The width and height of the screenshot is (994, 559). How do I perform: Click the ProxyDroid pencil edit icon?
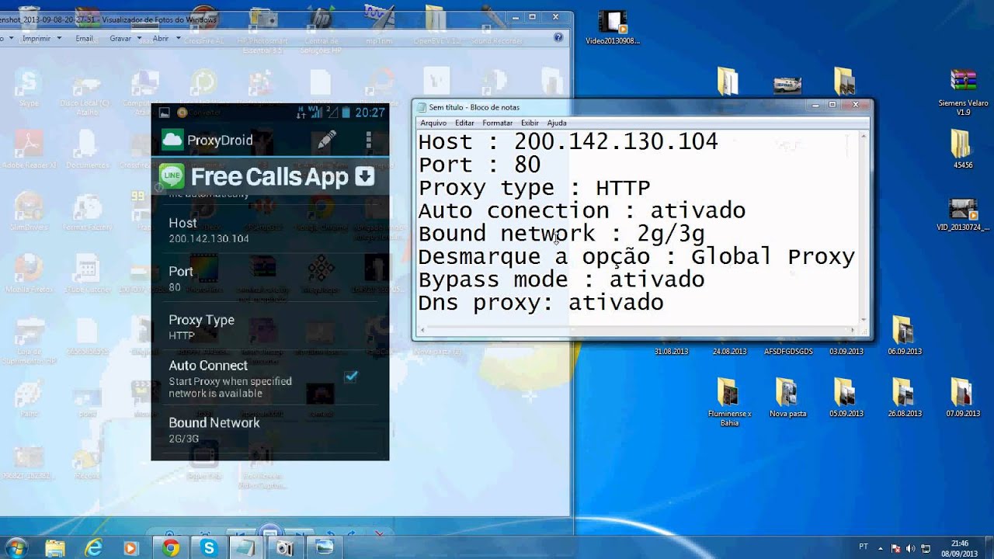(327, 140)
